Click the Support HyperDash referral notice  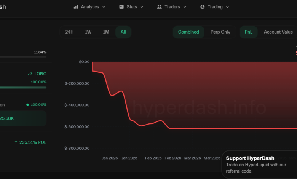point(259,165)
